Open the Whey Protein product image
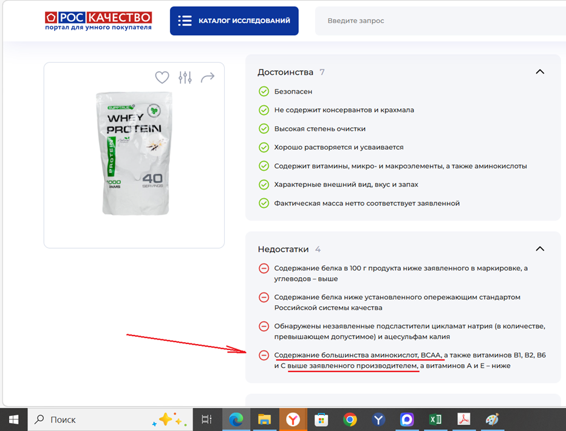 [x=134, y=153]
